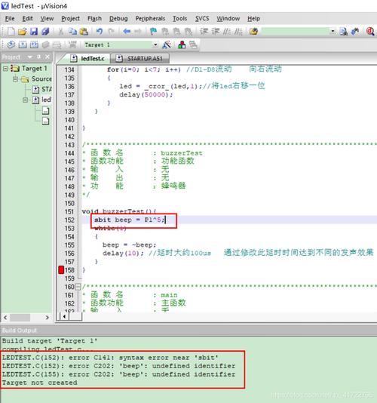Rebuild all target files icon

pyautogui.click(x=34, y=45)
